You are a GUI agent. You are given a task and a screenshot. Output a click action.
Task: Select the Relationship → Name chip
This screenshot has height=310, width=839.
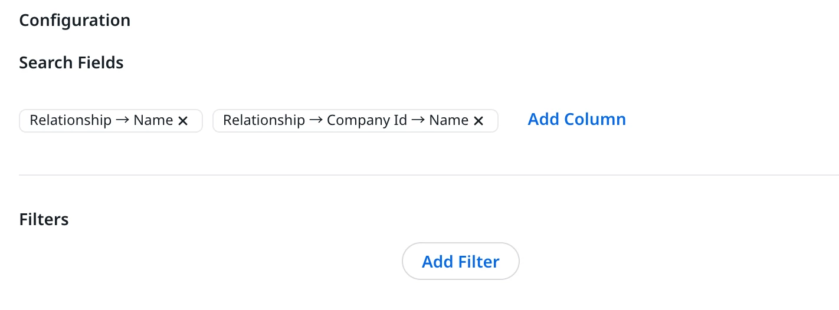tap(101, 121)
